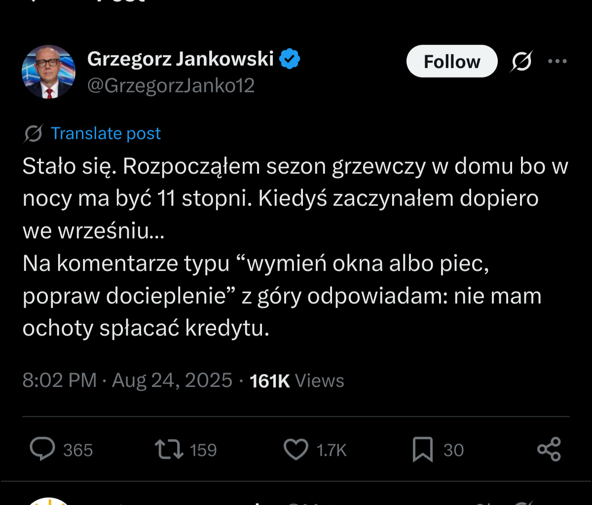Screen dimensions: 592x505
Task: Click the 1.7K likes count
Action: (332, 450)
